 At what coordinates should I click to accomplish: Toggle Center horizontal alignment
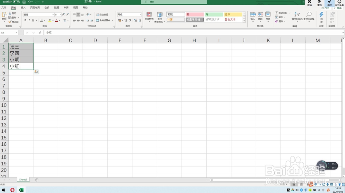point(78,20)
